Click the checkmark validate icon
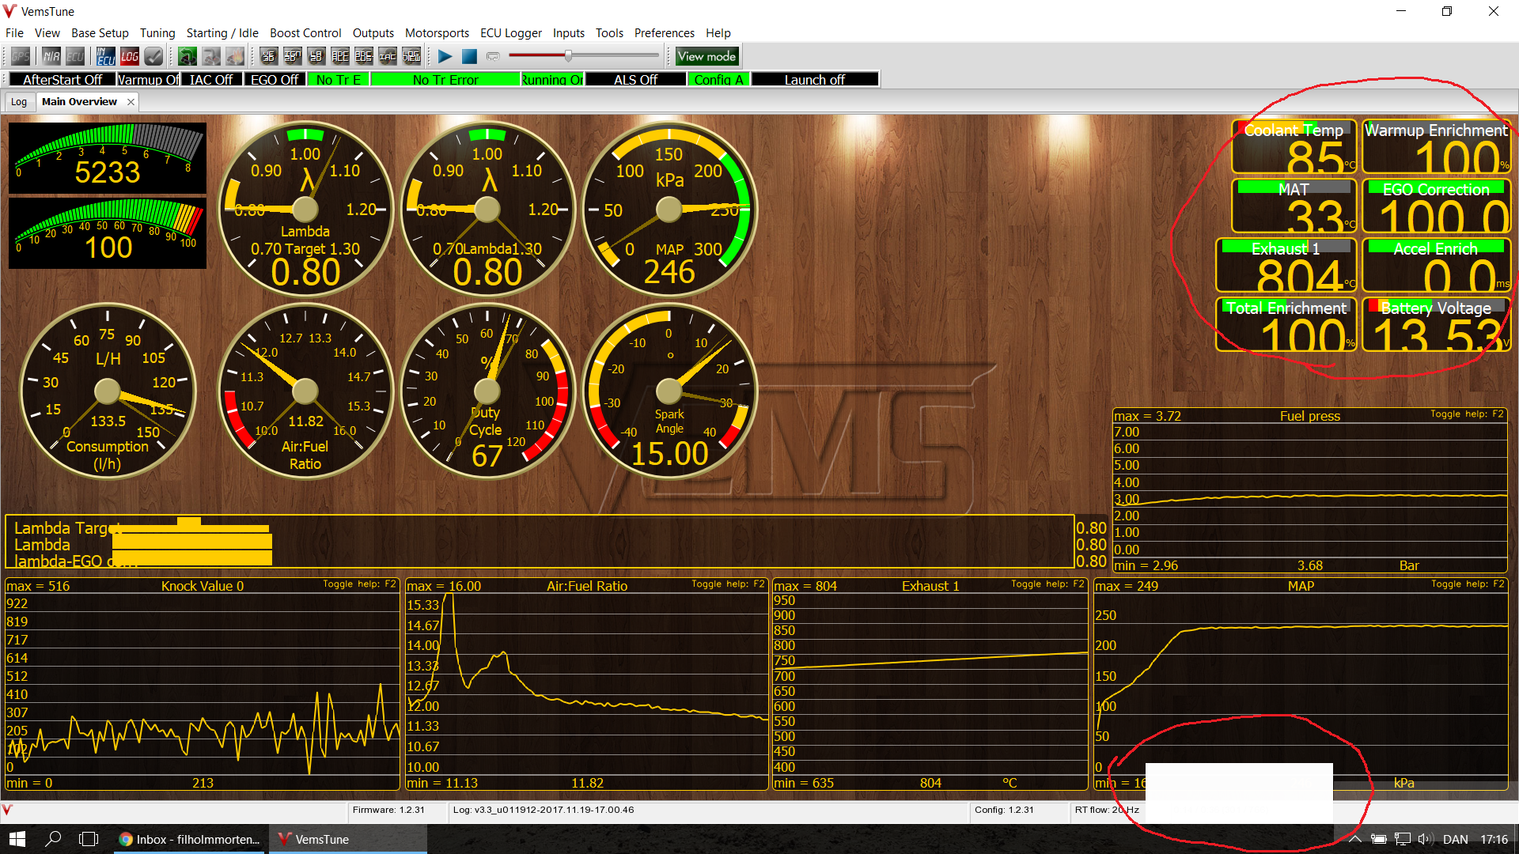Viewport: 1519px width, 854px height. pos(153,56)
